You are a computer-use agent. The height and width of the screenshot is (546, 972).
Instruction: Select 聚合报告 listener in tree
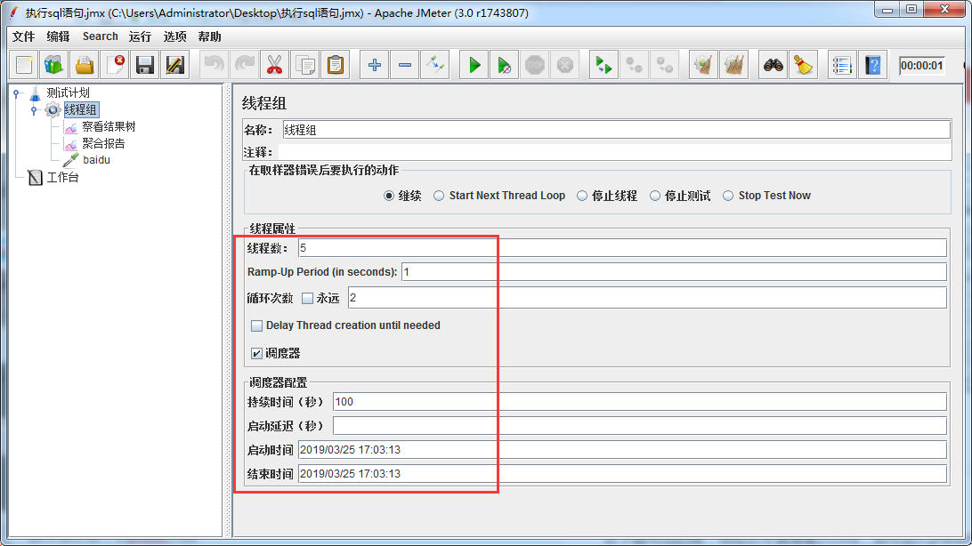click(103, 143)
